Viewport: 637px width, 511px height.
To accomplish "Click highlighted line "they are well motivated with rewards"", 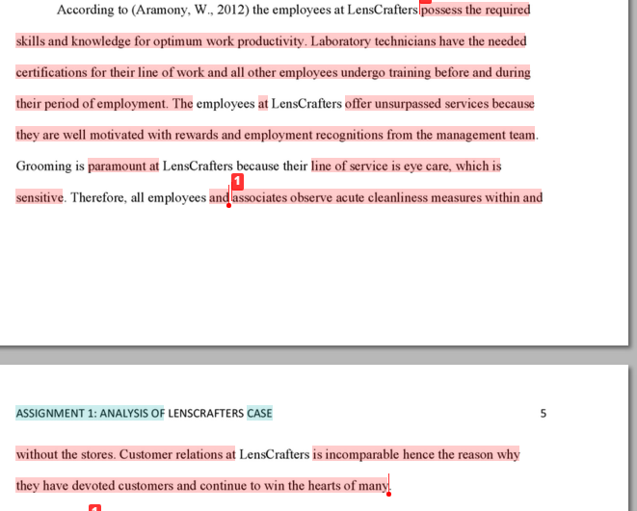I will [x=276, y=135].
